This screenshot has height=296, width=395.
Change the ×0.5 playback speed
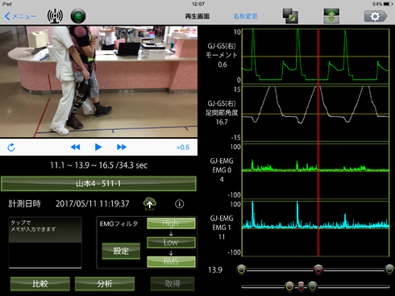[x=183, y=148]
